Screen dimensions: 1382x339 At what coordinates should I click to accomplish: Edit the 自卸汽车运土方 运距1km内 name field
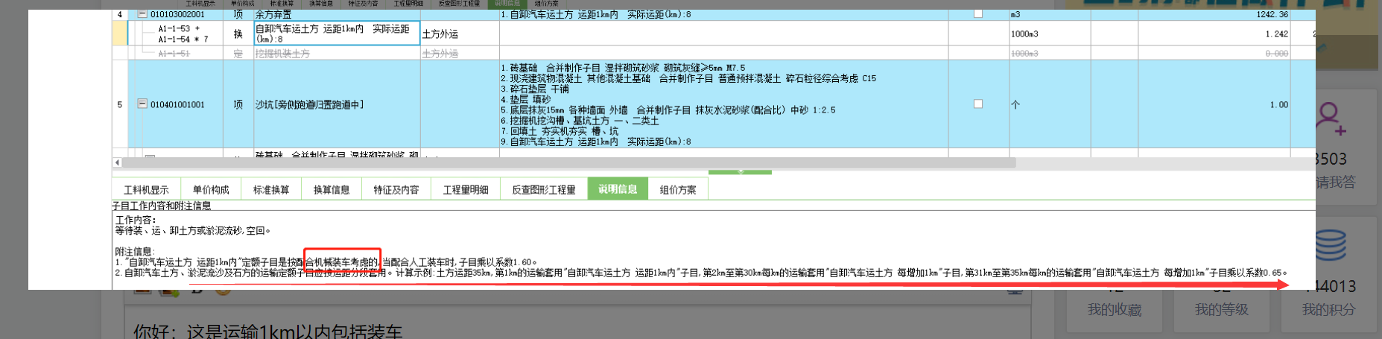click(337, 34)
